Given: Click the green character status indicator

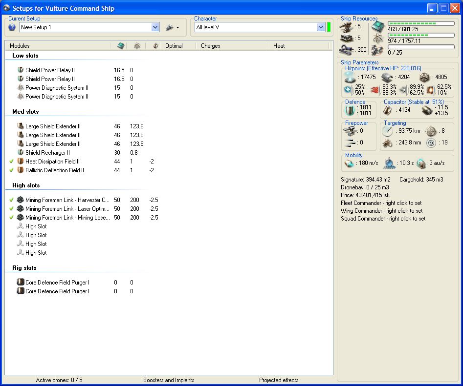Looking at the screenshot, I should pos(329,27).
